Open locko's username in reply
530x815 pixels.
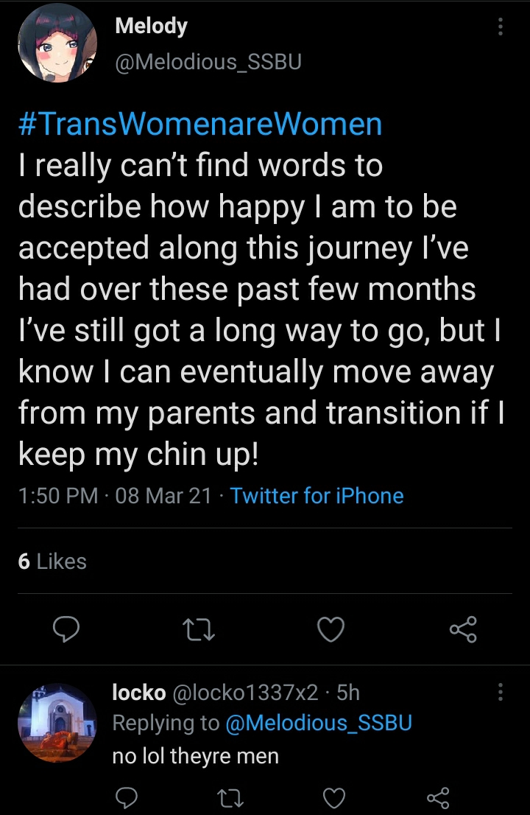click(139, 693)
